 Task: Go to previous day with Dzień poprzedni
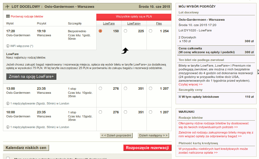(x=116, y=135)
